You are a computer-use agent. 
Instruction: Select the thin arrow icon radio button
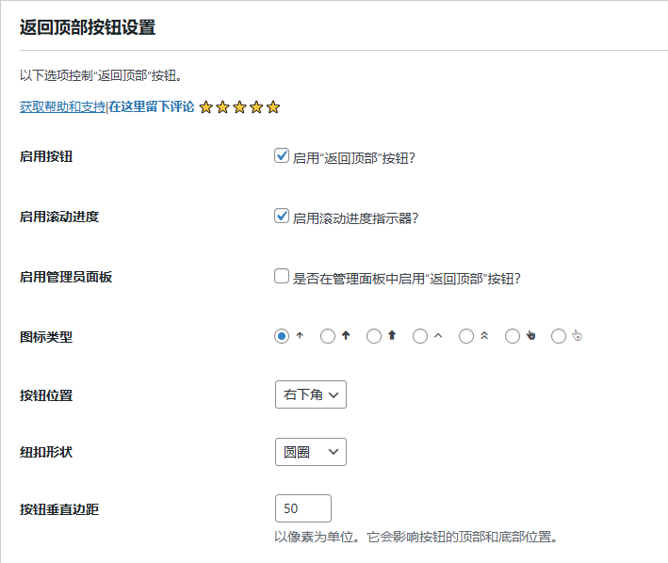click(281, 336)
